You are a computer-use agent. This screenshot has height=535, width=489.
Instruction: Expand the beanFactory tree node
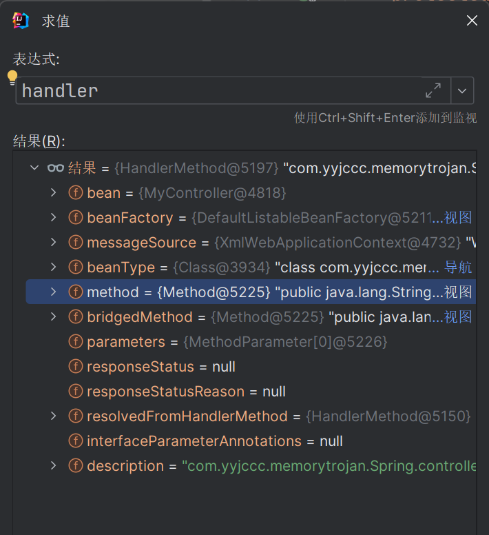(54, 218)
